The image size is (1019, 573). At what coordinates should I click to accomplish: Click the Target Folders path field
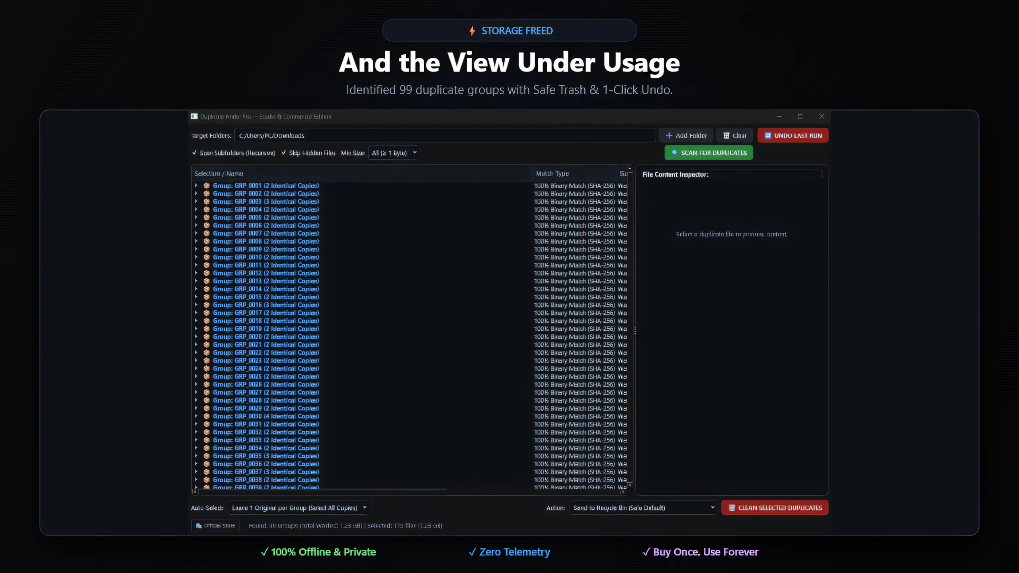445,135
